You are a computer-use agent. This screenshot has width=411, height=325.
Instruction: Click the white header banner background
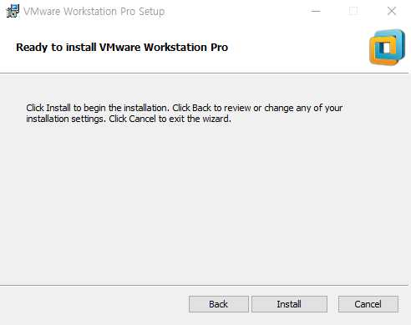pos(292,48)
